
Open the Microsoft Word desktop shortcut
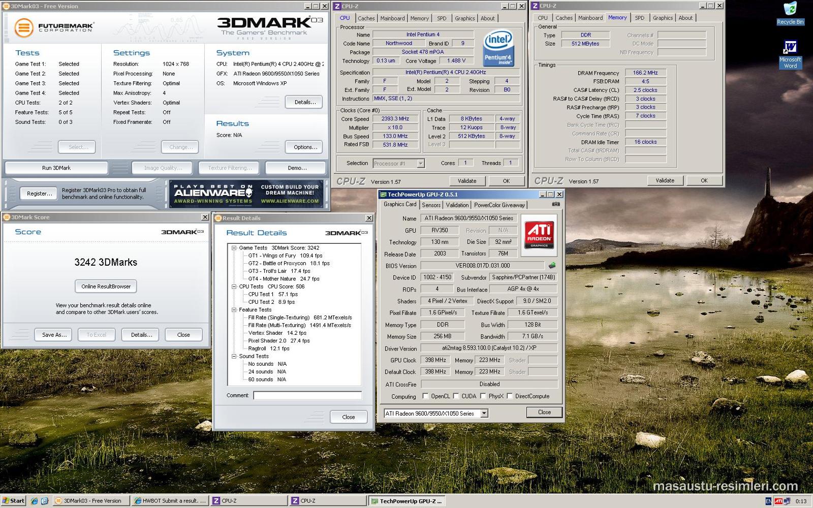(790, 54)
